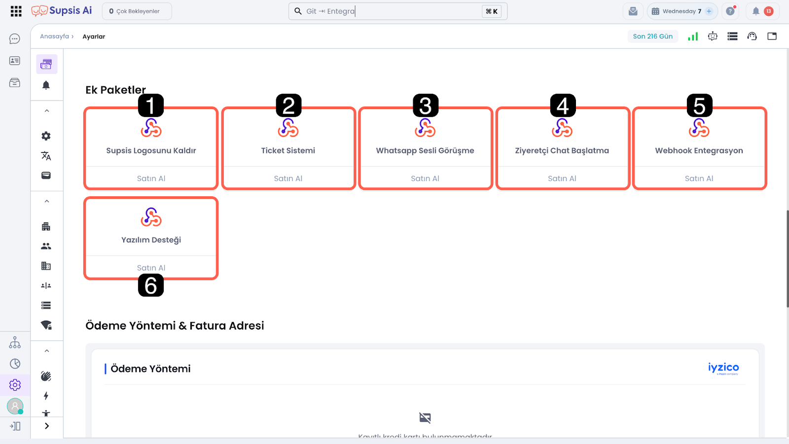Collapse the first settings sidebar group chevron
This screenshot has width=789, height=444.
[x=47, y=111]
